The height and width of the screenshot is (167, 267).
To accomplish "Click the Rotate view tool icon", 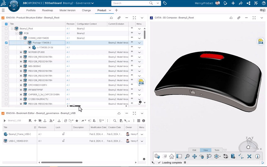I will pyautogui.click(x=202, y=156).
